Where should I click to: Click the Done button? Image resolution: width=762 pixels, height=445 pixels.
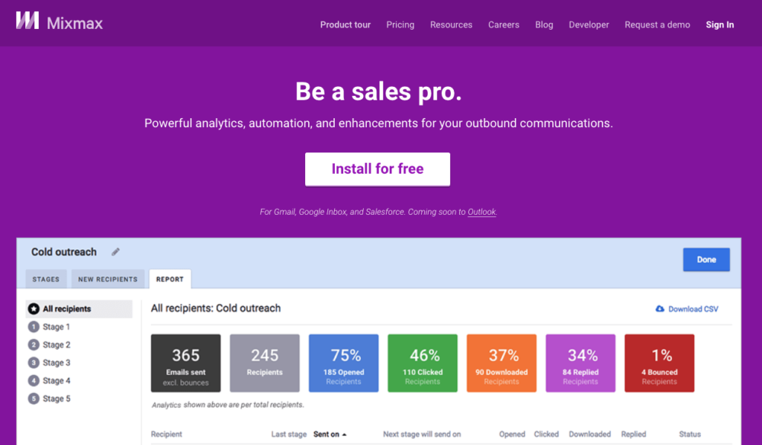[705, 259]
